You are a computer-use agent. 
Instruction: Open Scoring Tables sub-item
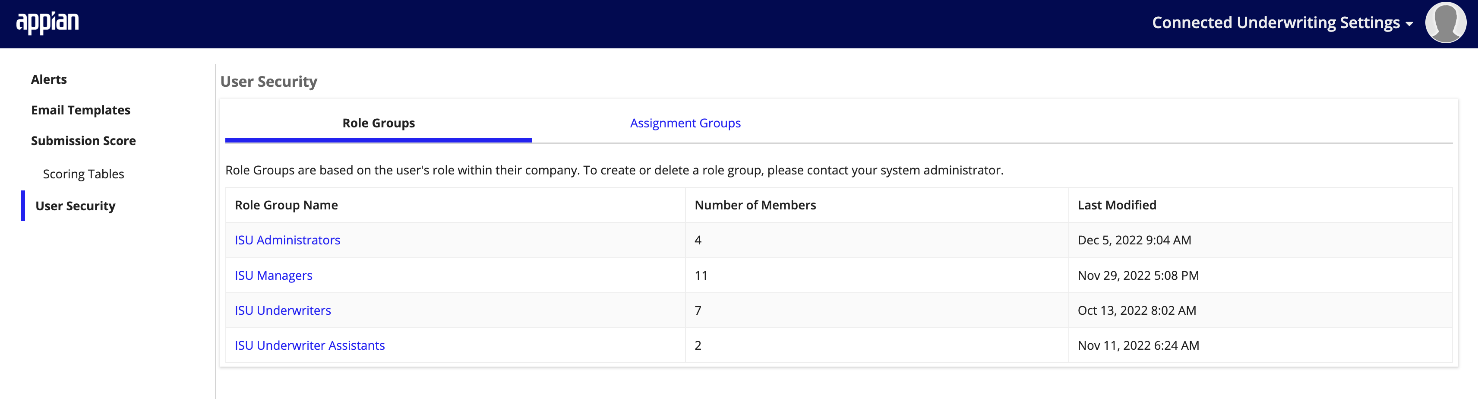[x=83, y=174]
